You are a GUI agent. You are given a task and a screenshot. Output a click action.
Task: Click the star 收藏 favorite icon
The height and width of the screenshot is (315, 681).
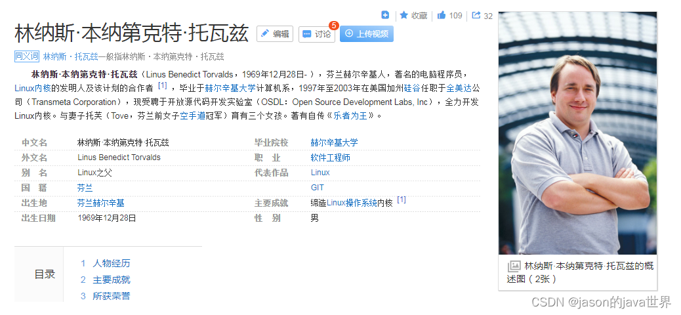click(404, 15)
